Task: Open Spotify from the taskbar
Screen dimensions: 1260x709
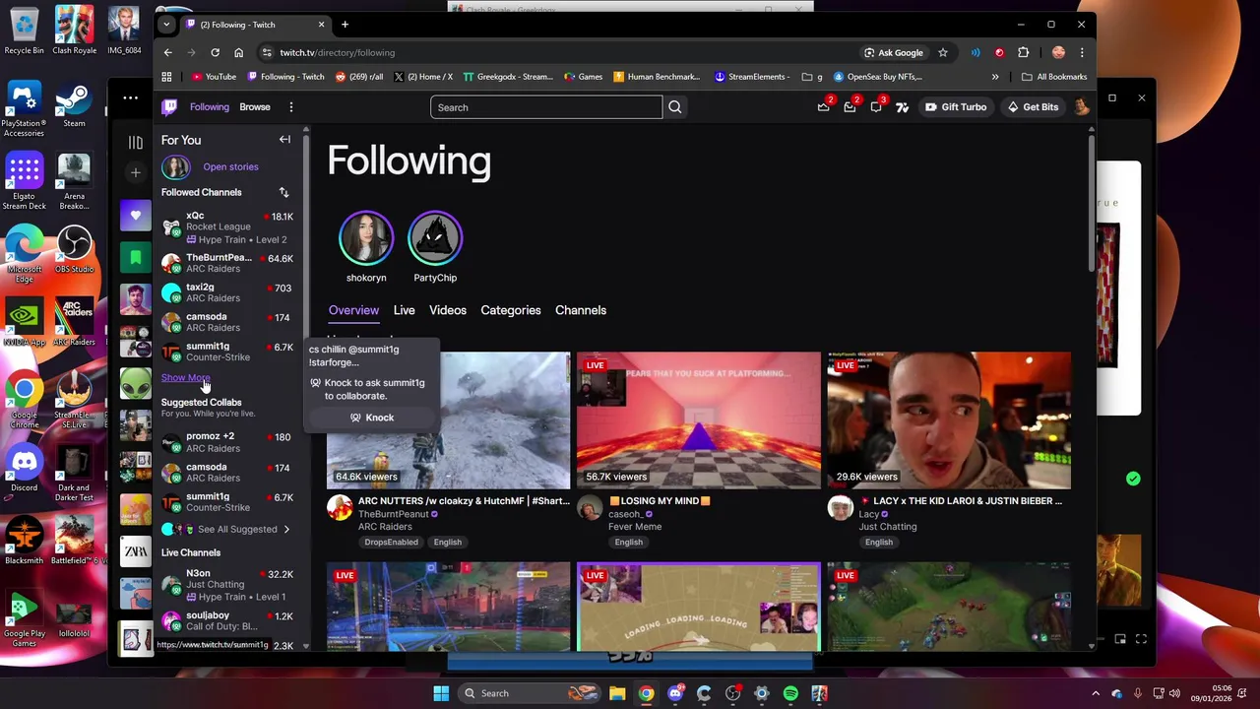Action: click(790, 693)
